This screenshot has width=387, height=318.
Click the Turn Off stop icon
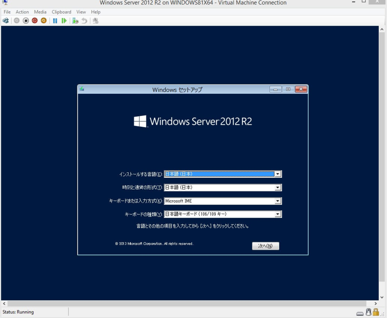26,21
